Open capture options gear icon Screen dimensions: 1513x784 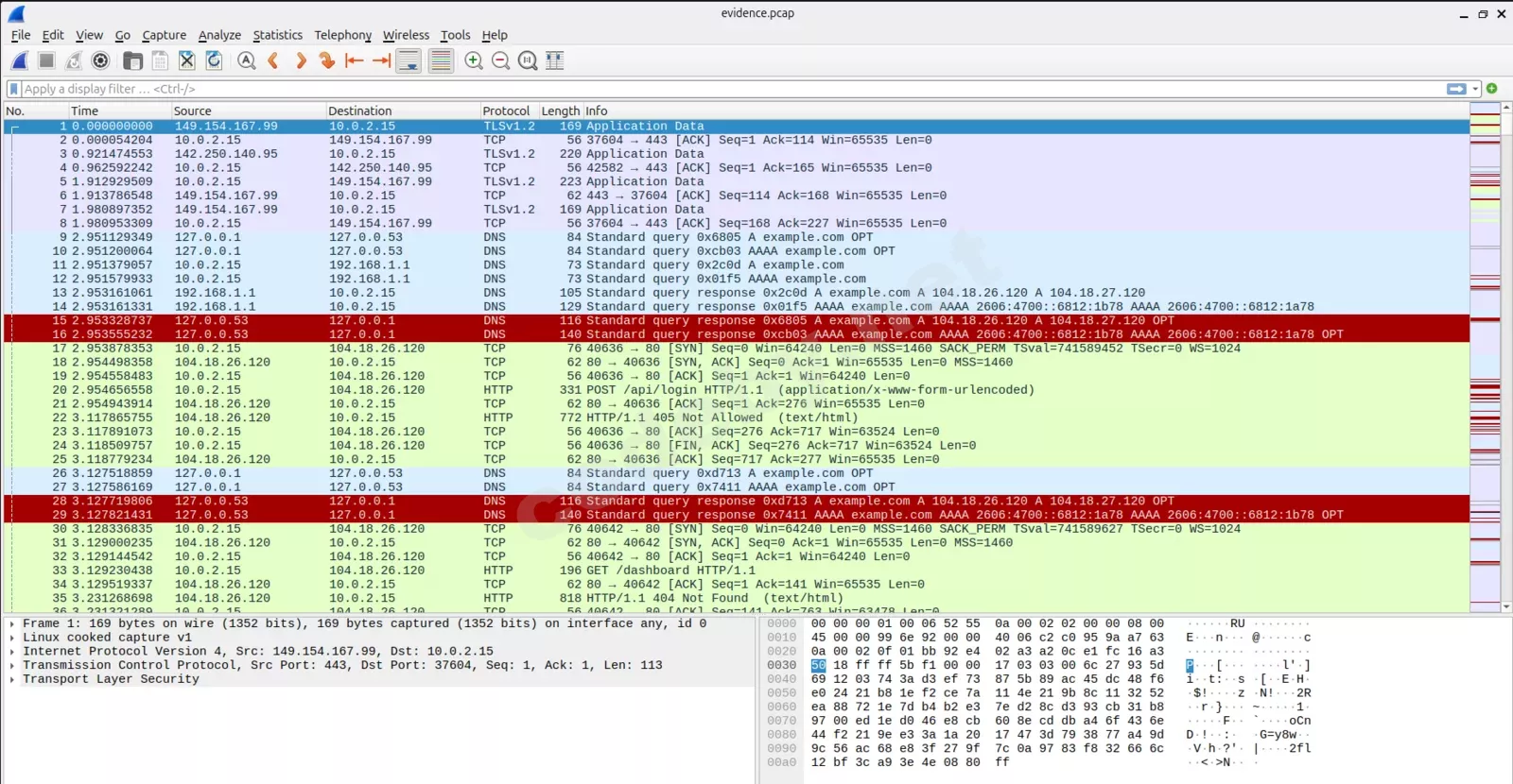coord(100,61)
